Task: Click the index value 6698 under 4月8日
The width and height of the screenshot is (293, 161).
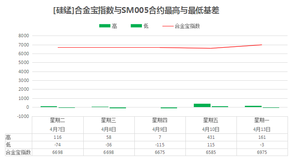Action: tap(108, 152)
